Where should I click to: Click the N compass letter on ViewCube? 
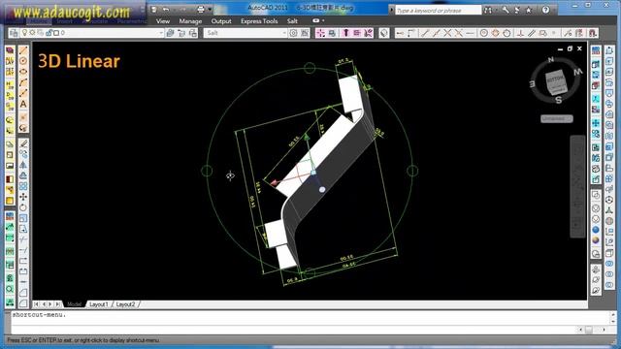click(550, 60)
